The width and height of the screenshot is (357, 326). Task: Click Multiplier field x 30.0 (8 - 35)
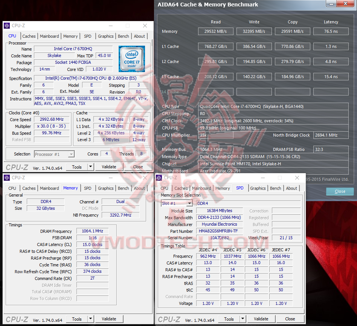coord(52,126)
